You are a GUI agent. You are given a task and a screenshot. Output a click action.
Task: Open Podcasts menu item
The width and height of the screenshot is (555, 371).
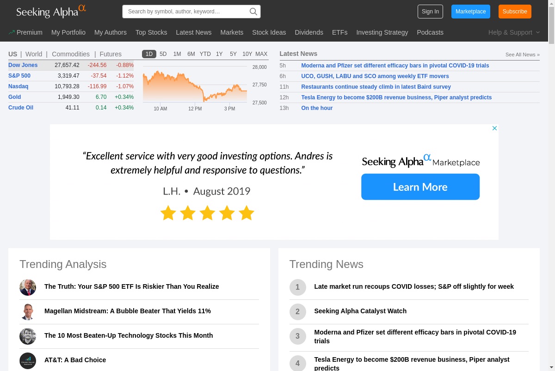430,32
